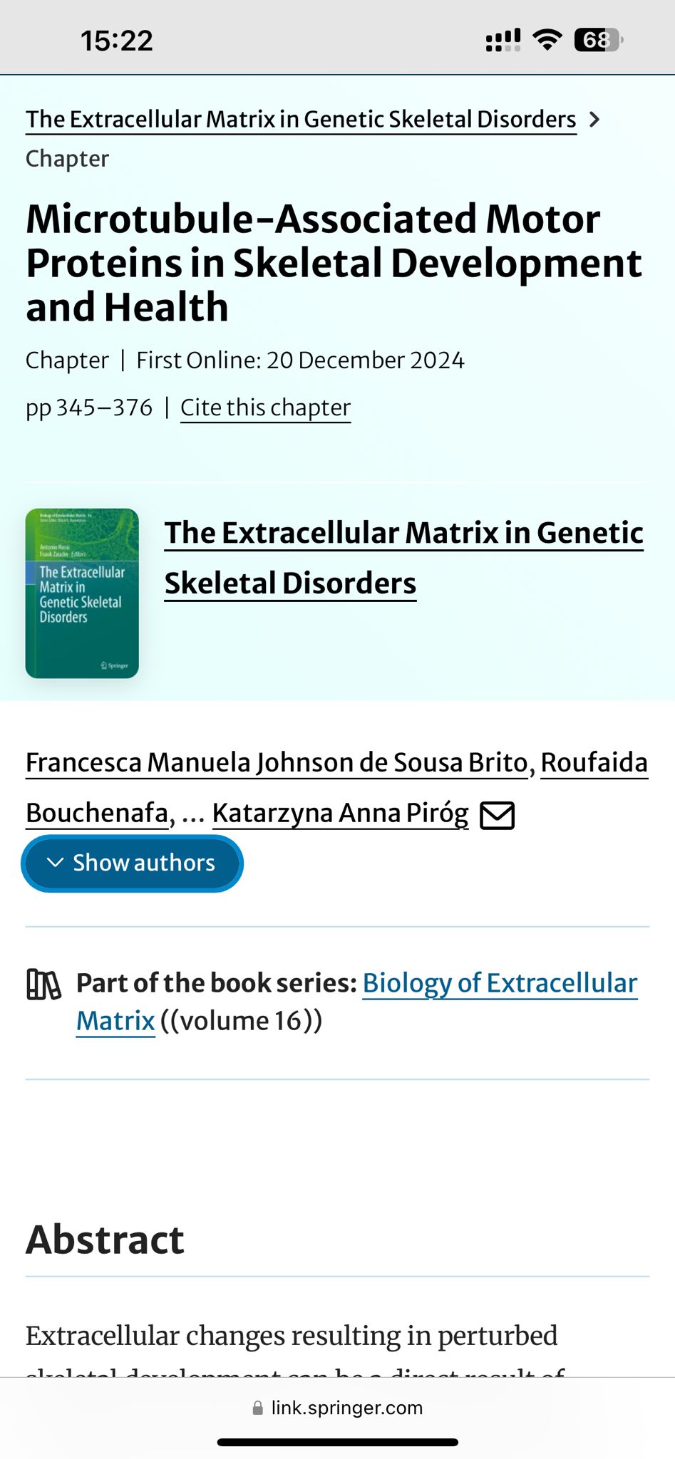Image resolution: width=675 pixels, height=1459 pixels.
Task: Open the Biology of Extracellular Matrix series link
Action: coord(499,983)
